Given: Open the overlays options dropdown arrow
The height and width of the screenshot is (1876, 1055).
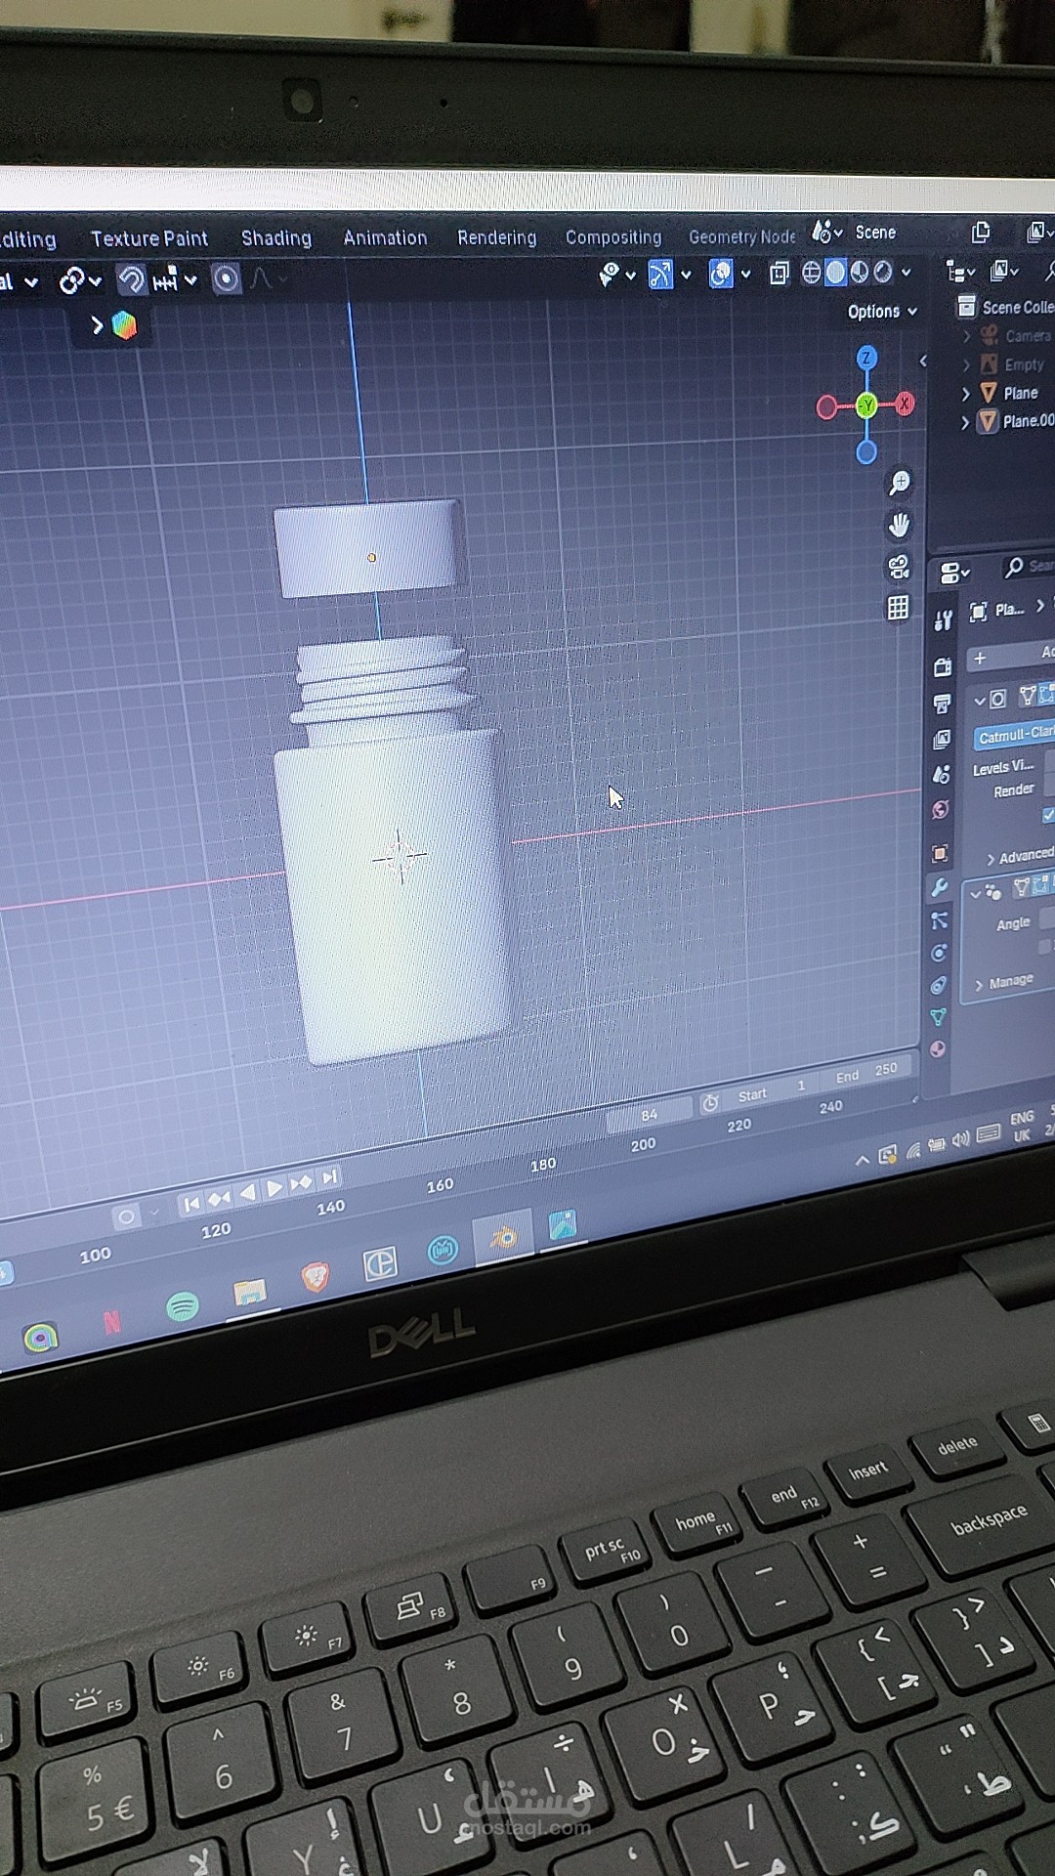Looking at the screenshot, I should pyautogui.click(x=746, y=274).
